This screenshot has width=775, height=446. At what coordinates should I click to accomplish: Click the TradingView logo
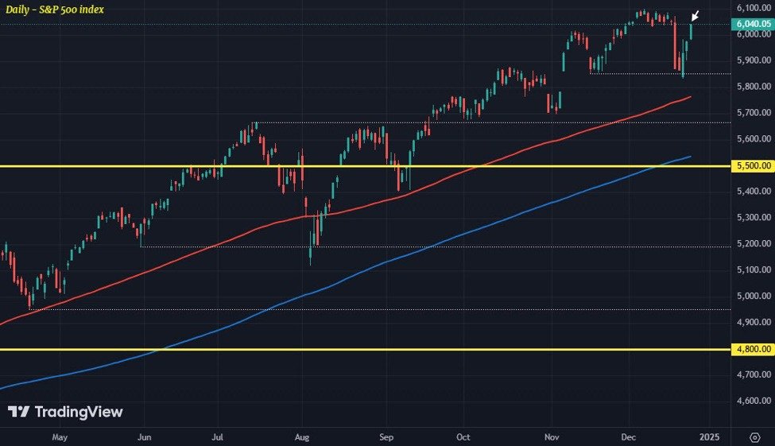[65, 412]
